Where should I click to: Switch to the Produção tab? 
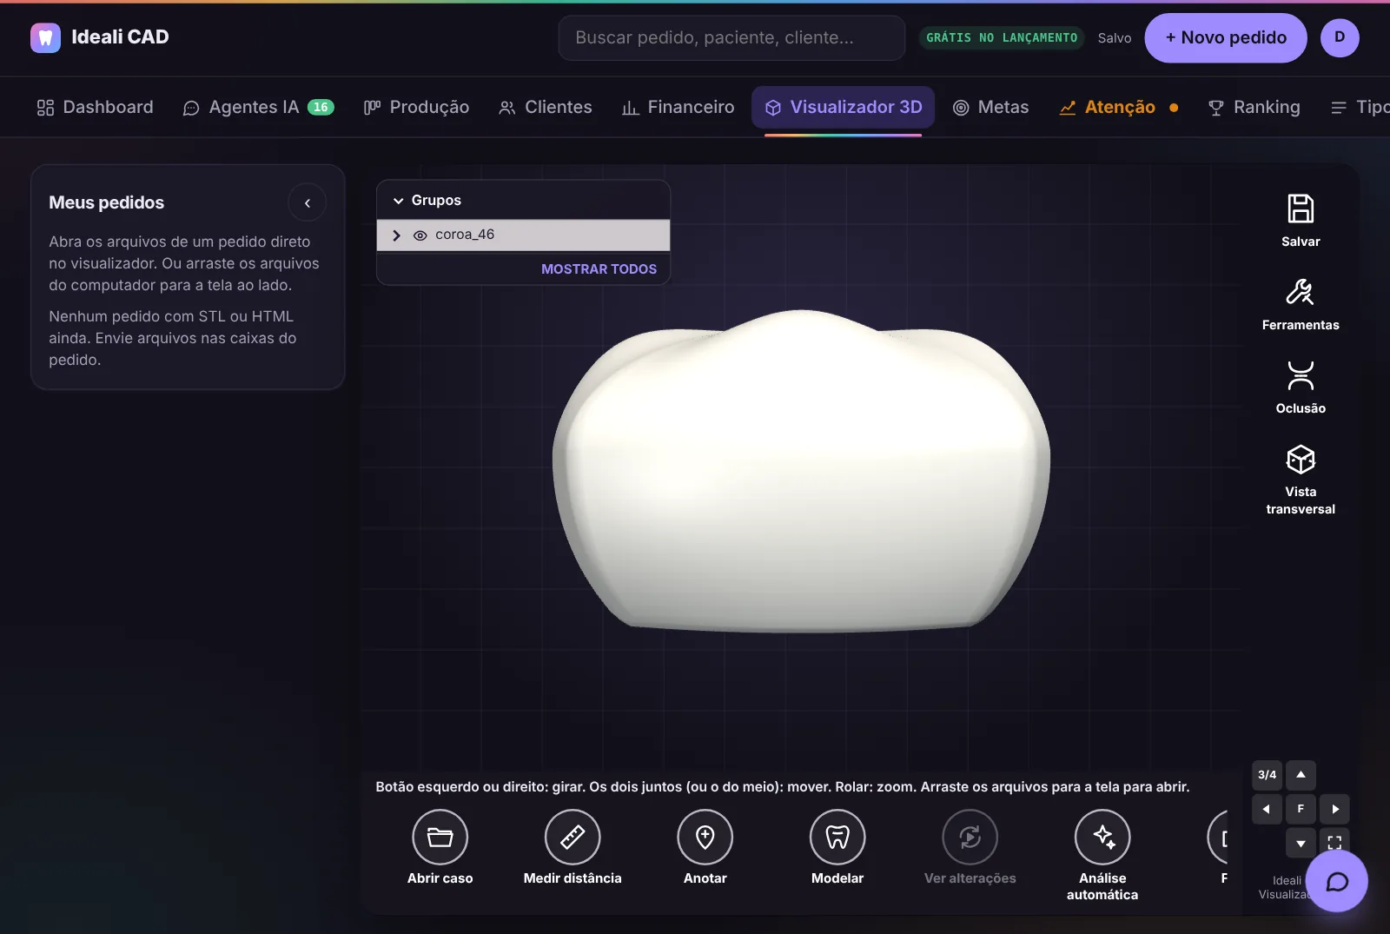pyautogui.click(x=416, y=107)
